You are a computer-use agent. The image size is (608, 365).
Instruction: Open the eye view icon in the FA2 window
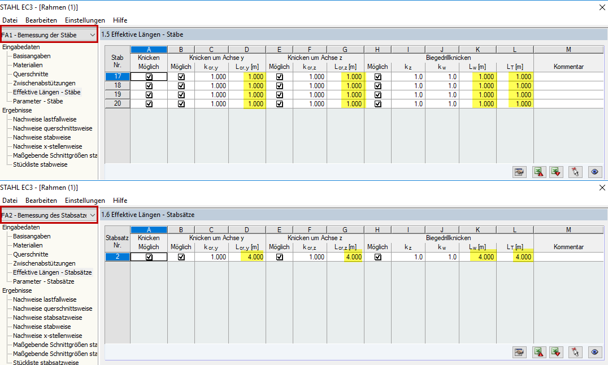point(594,352)
